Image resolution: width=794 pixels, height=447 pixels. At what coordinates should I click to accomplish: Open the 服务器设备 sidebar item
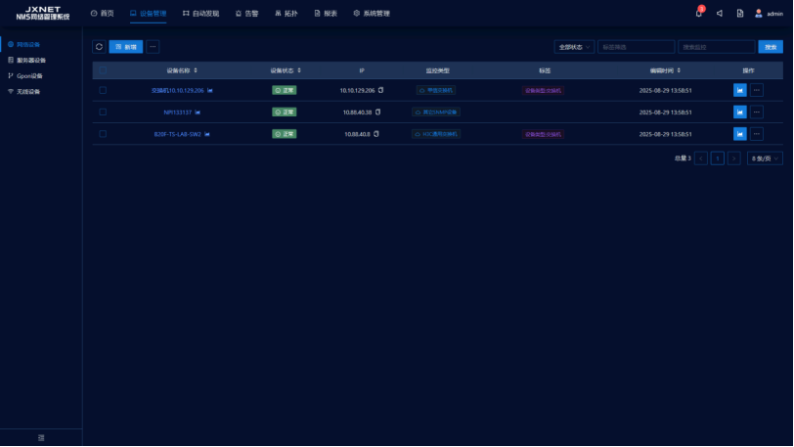[31, 60]
